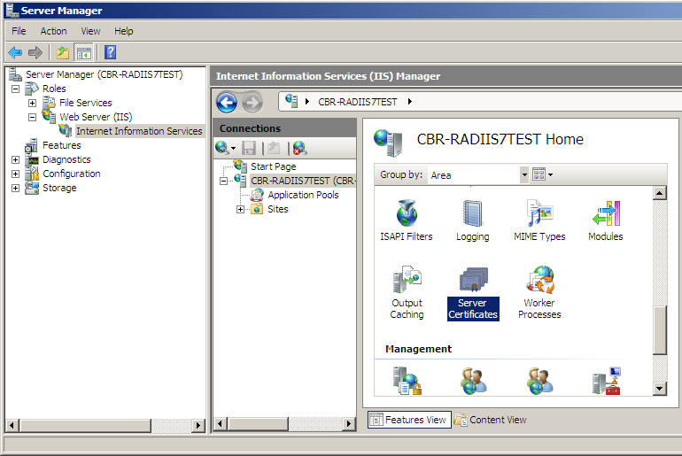Screen dimensions: 682x456
Task: Click the Save connections disk icon
Action: point(249,148)
